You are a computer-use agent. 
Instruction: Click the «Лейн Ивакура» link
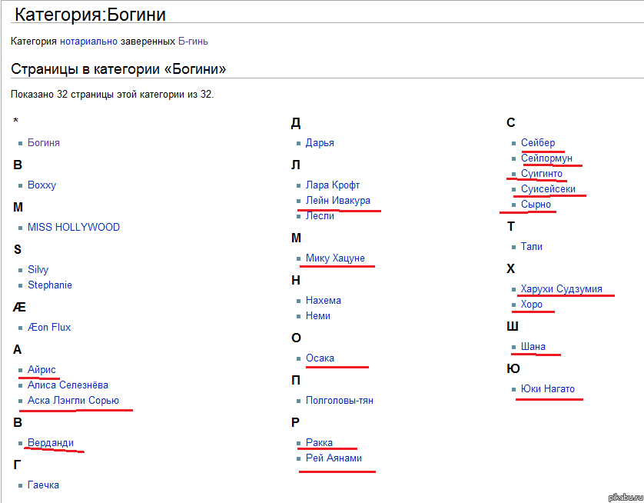pos(337,200)
